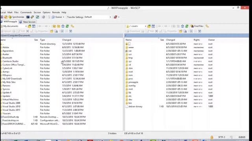Screen dimensions: 252x141
Task: Click the delete X icon in remote panel
Action: pyautogui.click(x=157, y=31)
